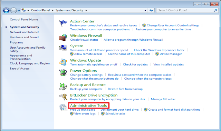Click Change battery settings link
This screenshot has height=131, width=221.
click(x=86, y=75)
